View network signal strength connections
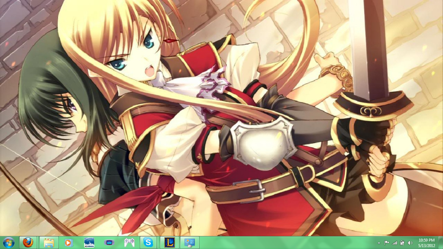443x249 pixels. (x=394, y=243)
